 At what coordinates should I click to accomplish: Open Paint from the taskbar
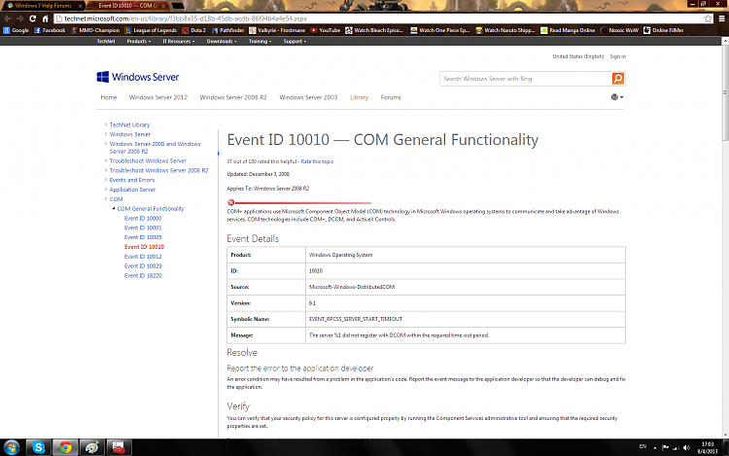92,447
